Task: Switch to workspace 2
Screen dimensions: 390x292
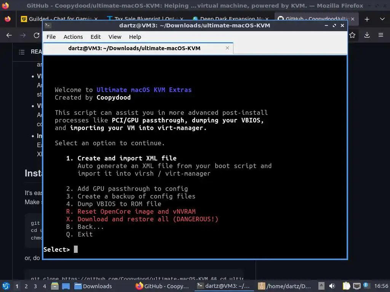Action: click(26, 286)
